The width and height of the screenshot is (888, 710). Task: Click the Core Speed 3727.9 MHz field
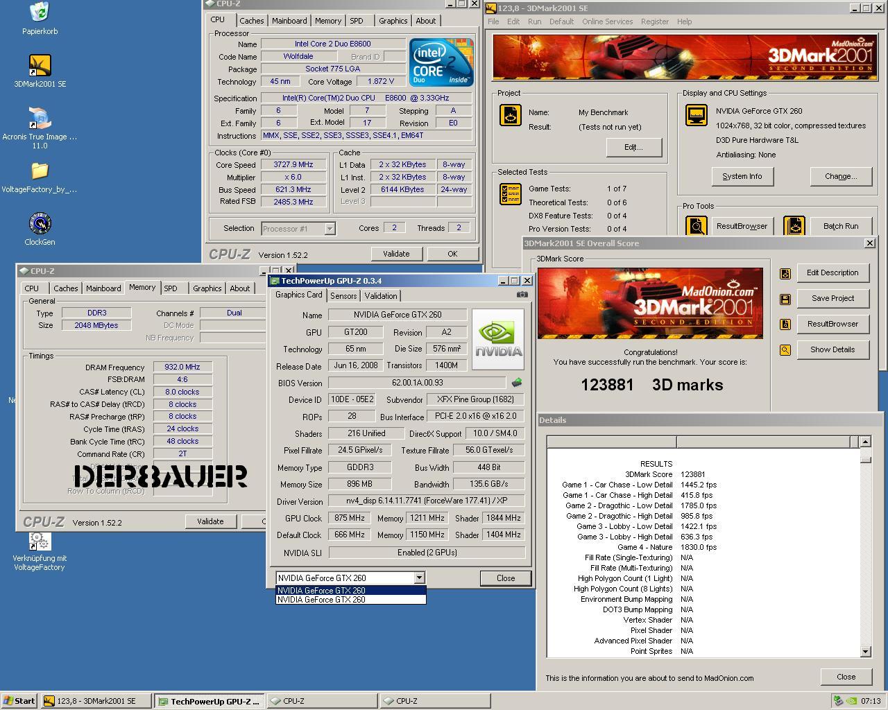(x=293, y=164)
